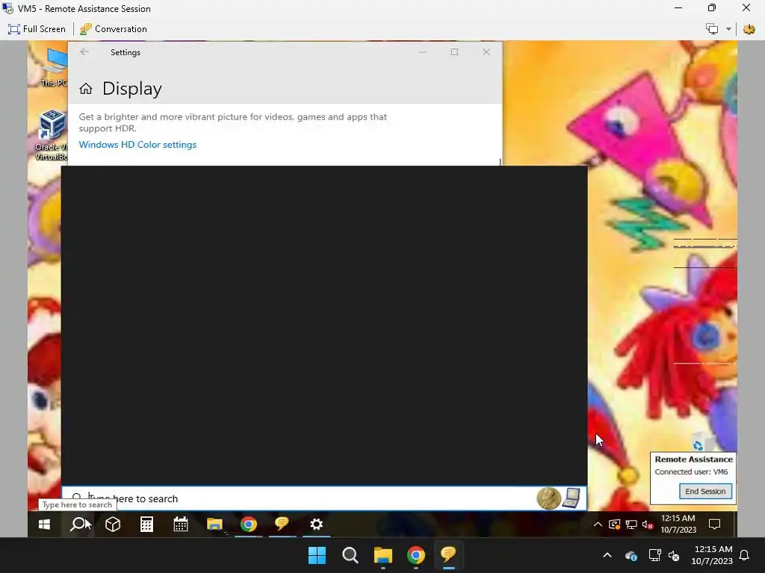Screen dimensions: 765x573
Task: Click the host network tray icon
Action: [654, 555]
